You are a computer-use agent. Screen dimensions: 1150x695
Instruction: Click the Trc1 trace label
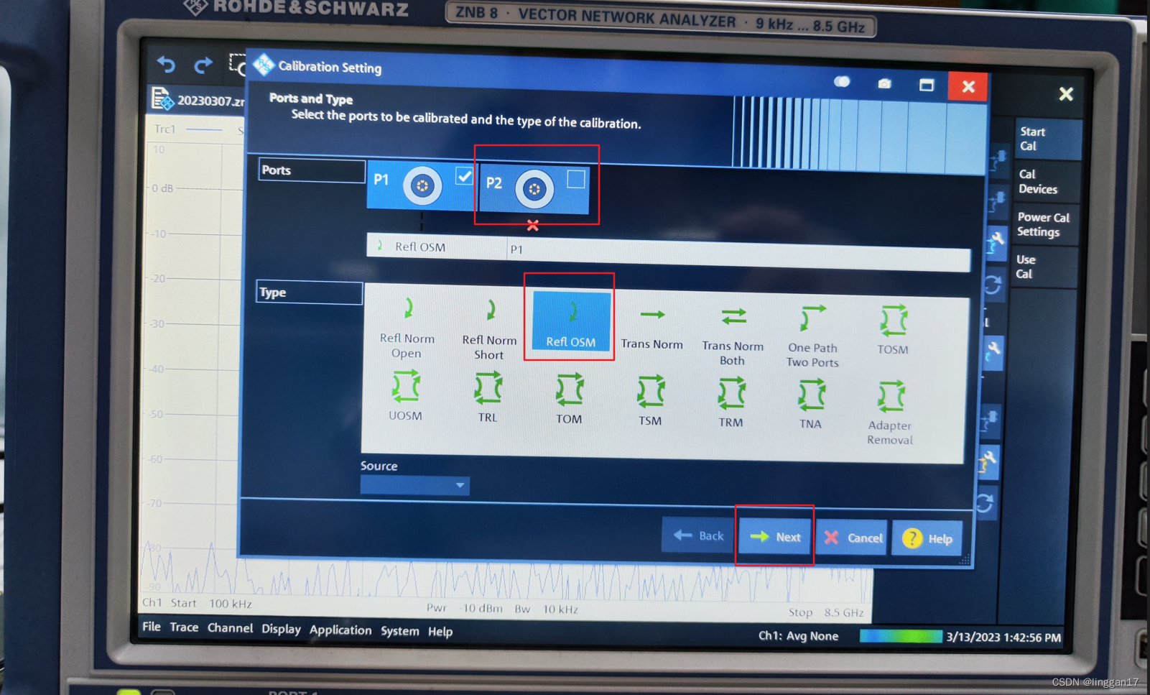(164, 129)
